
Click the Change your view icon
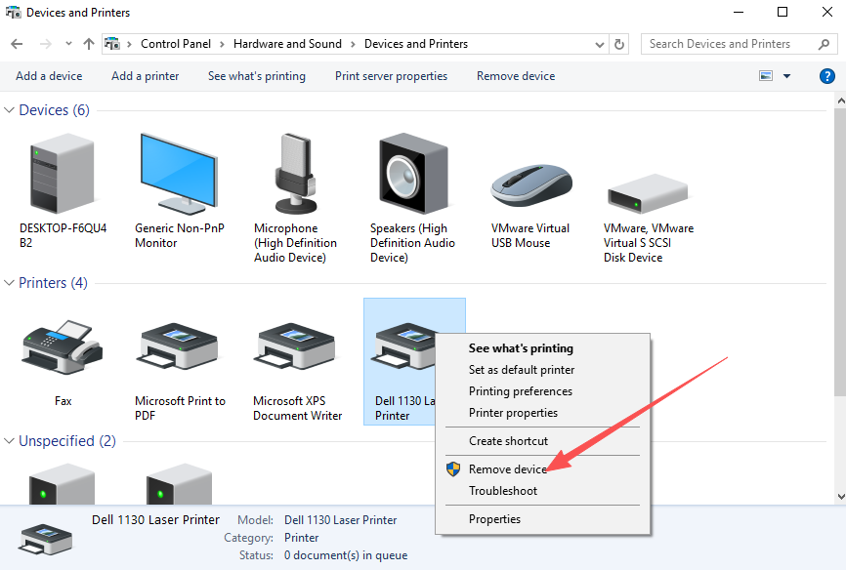[766, 76]
